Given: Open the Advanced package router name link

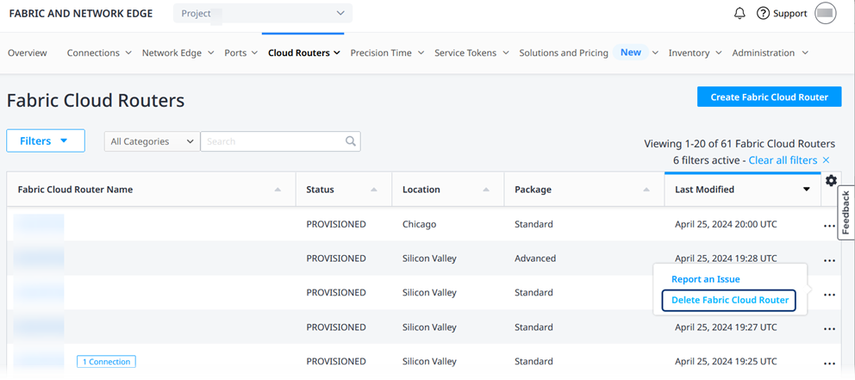Looking at the screenshot, I should (x=38, y=259).
